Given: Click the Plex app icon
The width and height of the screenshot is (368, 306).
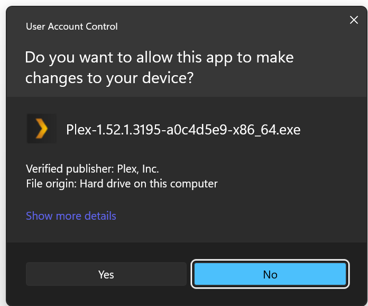Looking at the screenshot, I should tap(42, 129).
